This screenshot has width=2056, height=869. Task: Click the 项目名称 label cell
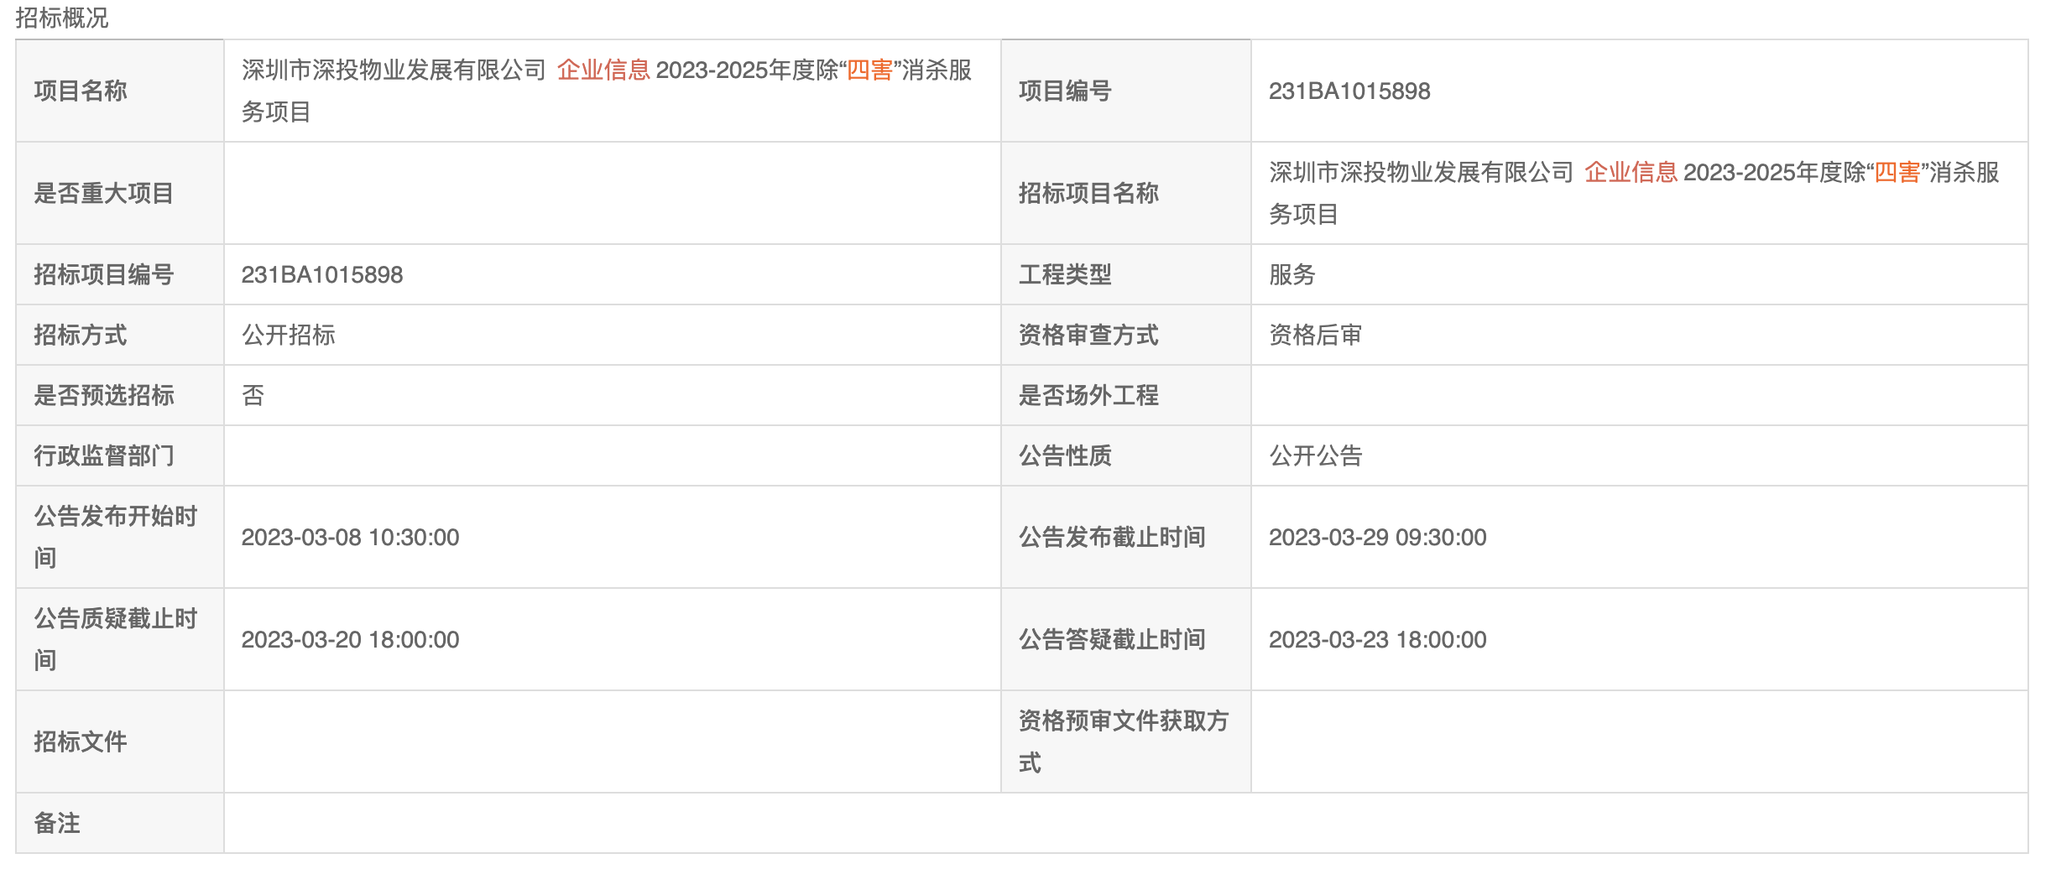[120, 91]
